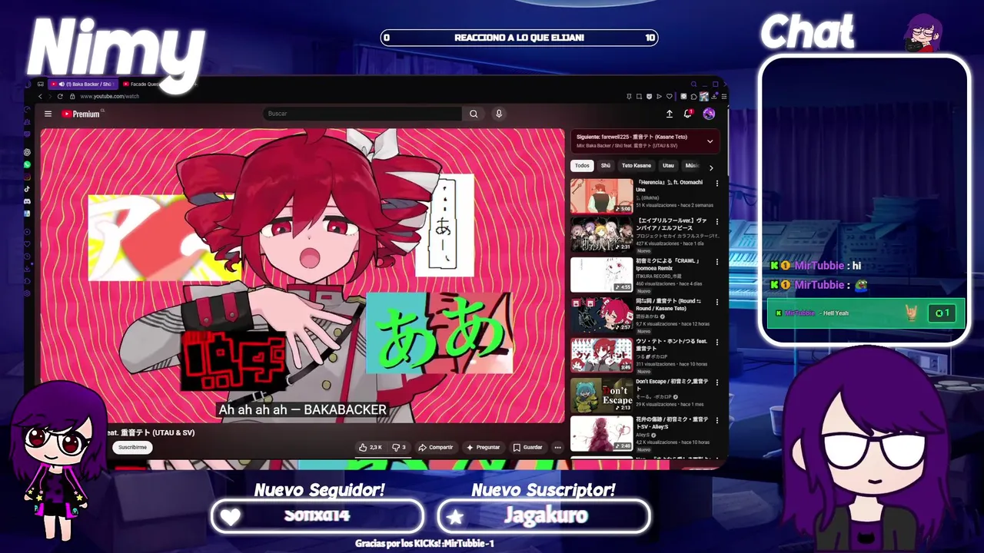Screen dimensions: 984x553
Task: Open the CRAWL Ipomoea Remix thumbnail
Action: click(x=601, y=275)
